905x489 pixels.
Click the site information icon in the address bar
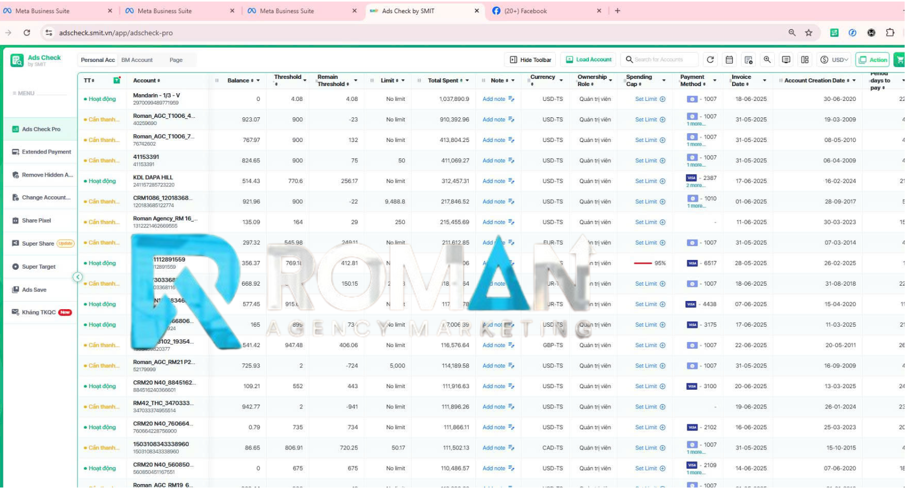[49, 33]
